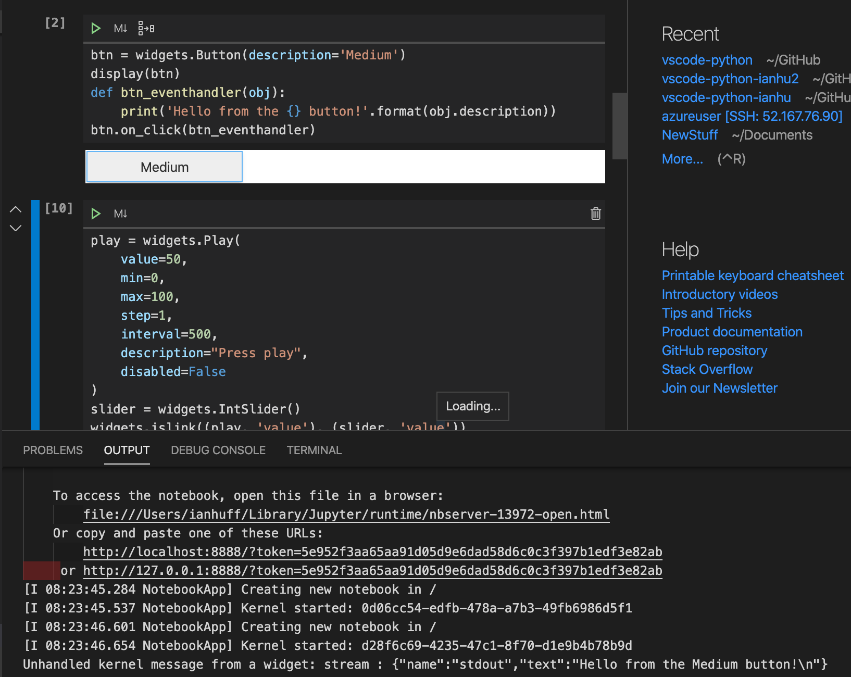851x677 pixels.
Task: Click the notebook vertical scrollbar thumb
Action: (x=619, y=126)
